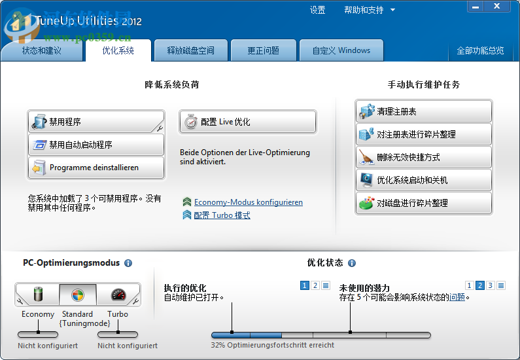Switch to Economy mode battery icon

(x=39, y=295)
